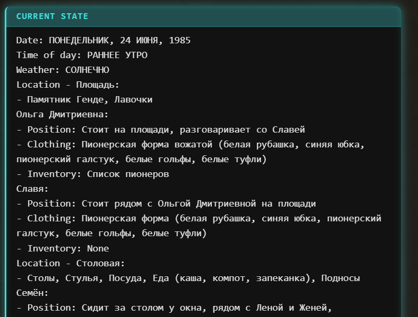The height and width of the screenshot is (317, 418).
Task: Click Ольга Дмитриевна's Position line
Action: [161, 129]
